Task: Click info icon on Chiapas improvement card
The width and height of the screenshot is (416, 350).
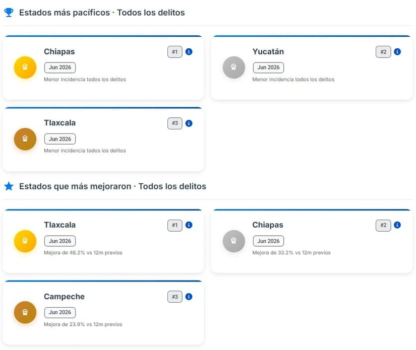Action: (397, 225)
